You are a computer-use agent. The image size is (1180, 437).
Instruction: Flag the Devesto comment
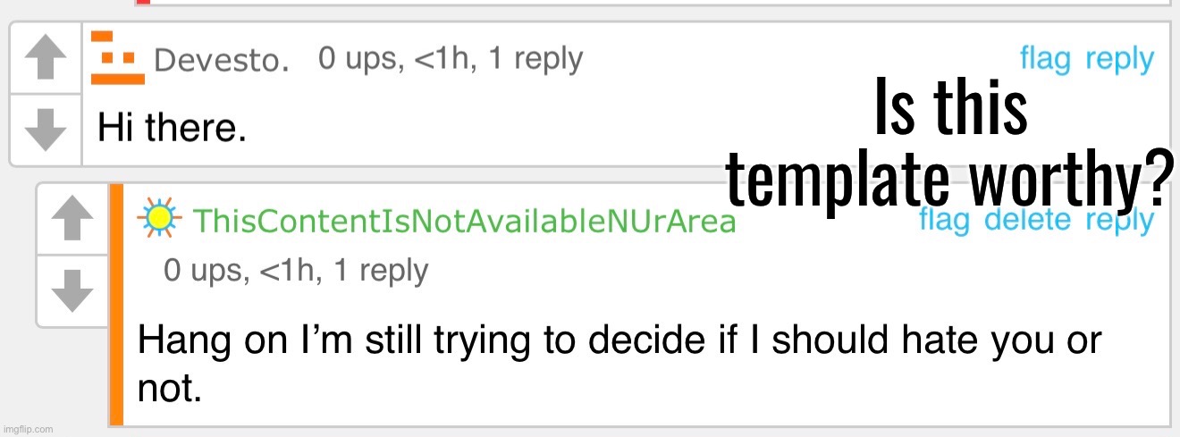(1045, 60)
